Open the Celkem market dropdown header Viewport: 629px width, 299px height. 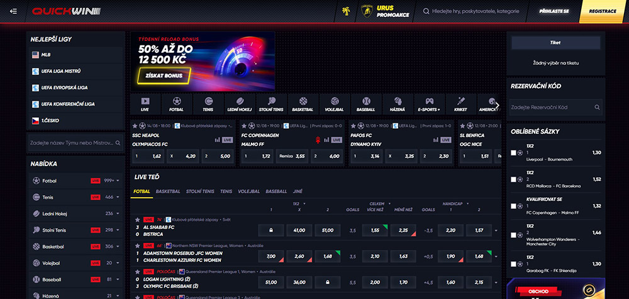tap(379, 204)
